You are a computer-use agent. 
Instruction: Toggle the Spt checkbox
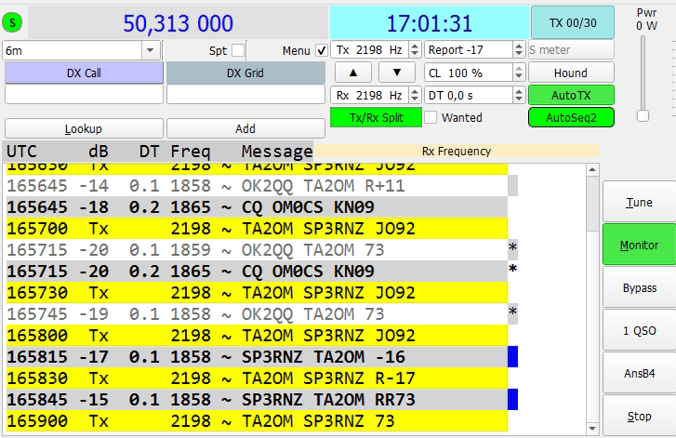point(237,50)
